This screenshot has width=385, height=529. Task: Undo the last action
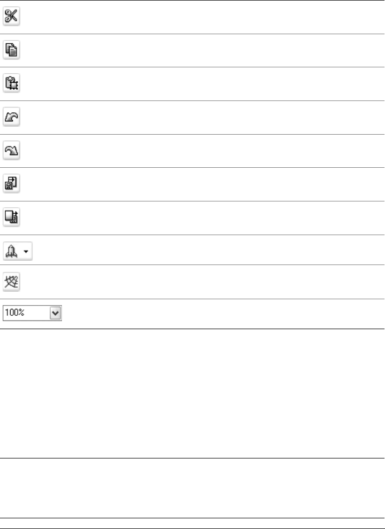(11, 116)
